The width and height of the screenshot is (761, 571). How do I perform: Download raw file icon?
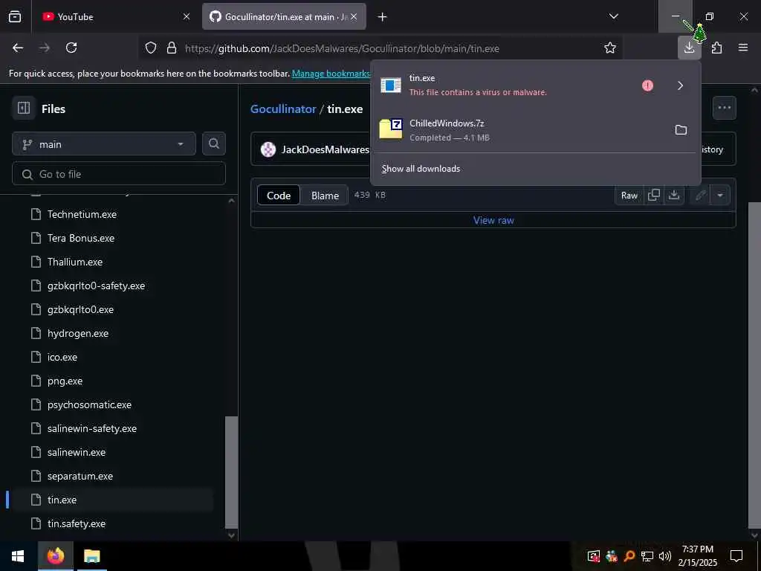[x=673, y=196]
